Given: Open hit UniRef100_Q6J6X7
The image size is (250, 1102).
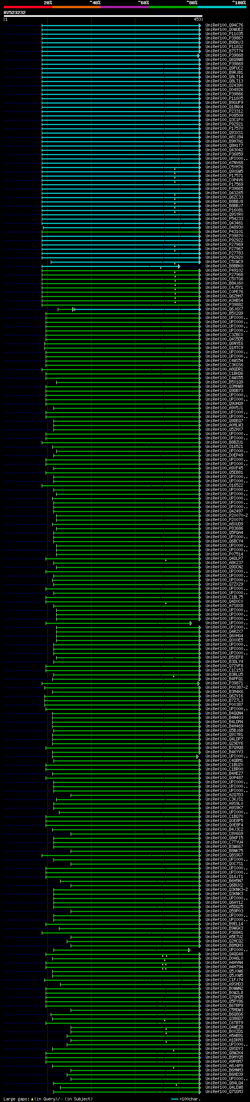Looking at the screenshot, I should coord(224,309).
